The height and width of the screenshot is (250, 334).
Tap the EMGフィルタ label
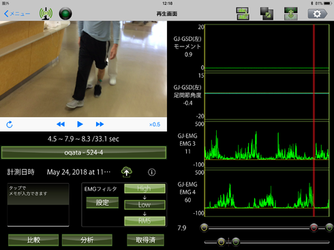coord(101,189)
